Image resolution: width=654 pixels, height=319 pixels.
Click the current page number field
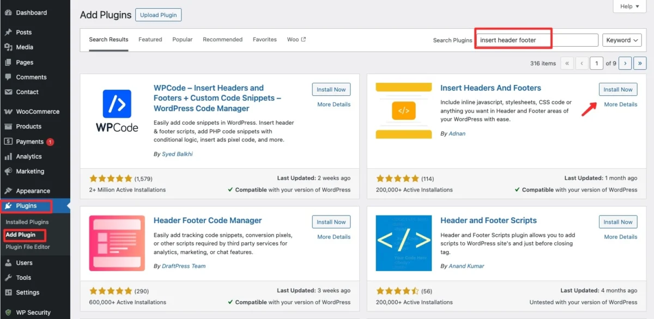coord(596,64)
